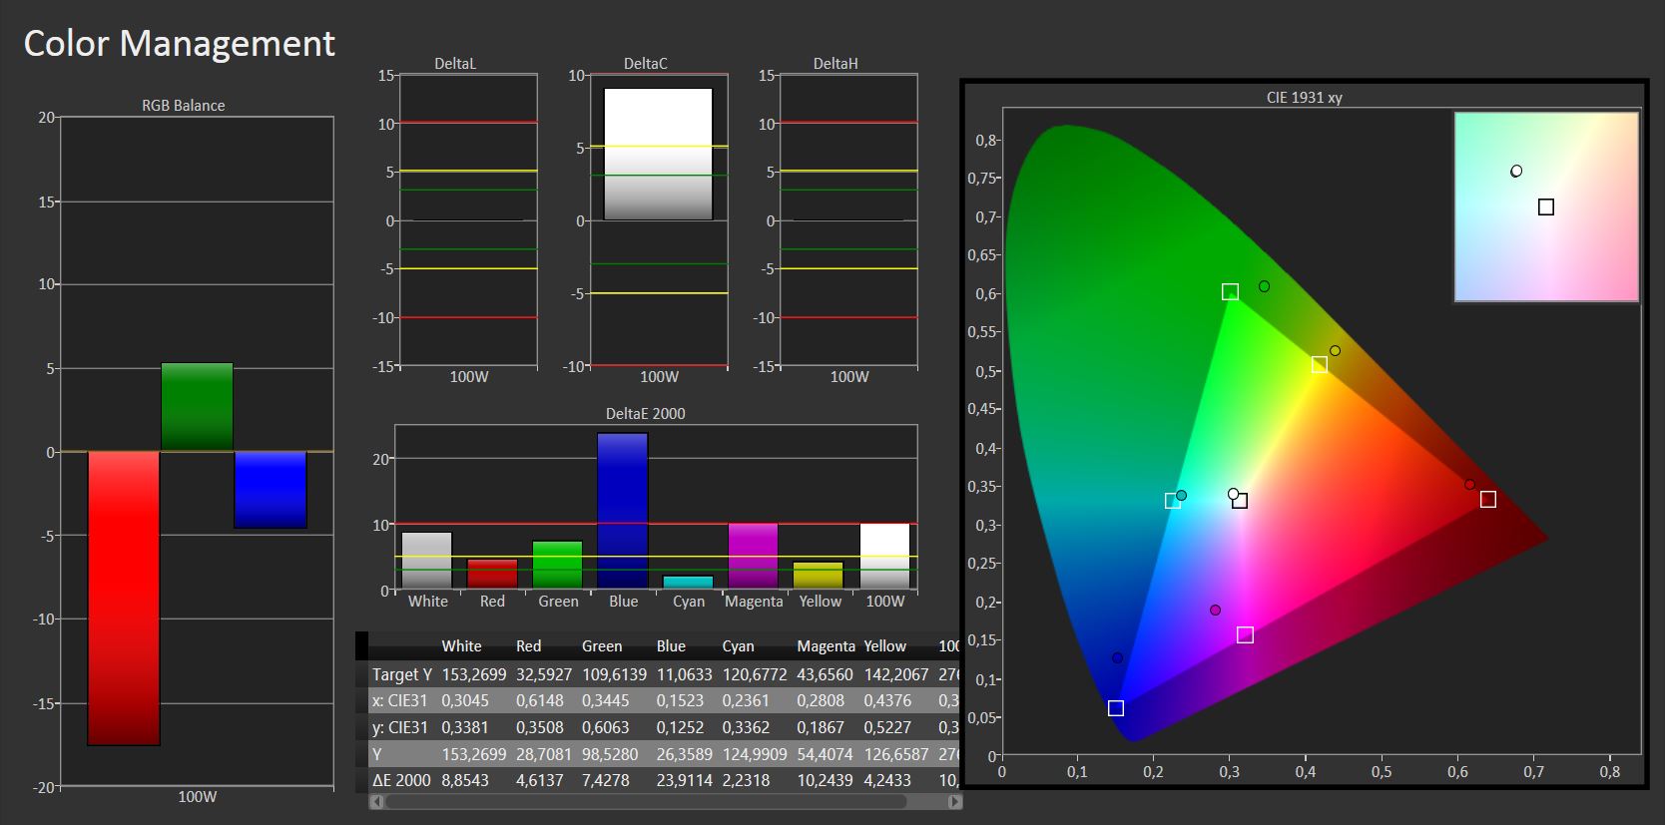Click the Yellow bar in DeltaE 2000 chart

pyautogui.click(x=819, y=576)
